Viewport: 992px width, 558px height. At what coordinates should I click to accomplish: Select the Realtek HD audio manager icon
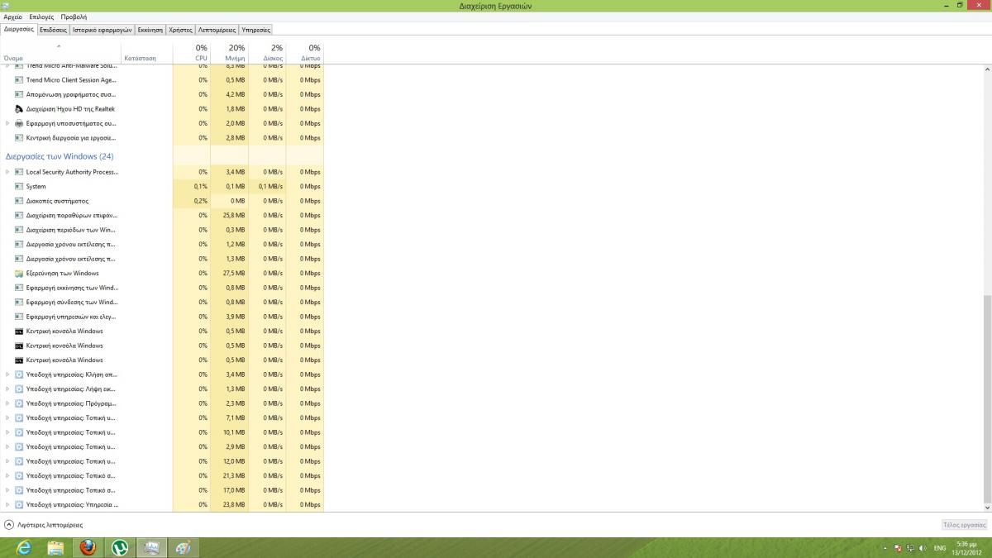(19, 109)
